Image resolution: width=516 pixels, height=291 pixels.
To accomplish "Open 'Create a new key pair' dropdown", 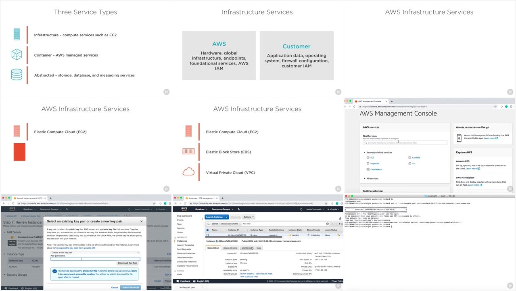I will (95, 252).
